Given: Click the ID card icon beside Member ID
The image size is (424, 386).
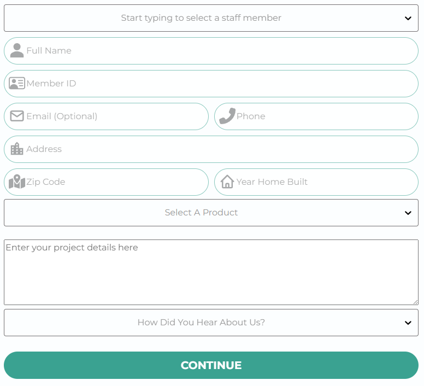Looking at the screenshot, I should [x=17, y=83].
